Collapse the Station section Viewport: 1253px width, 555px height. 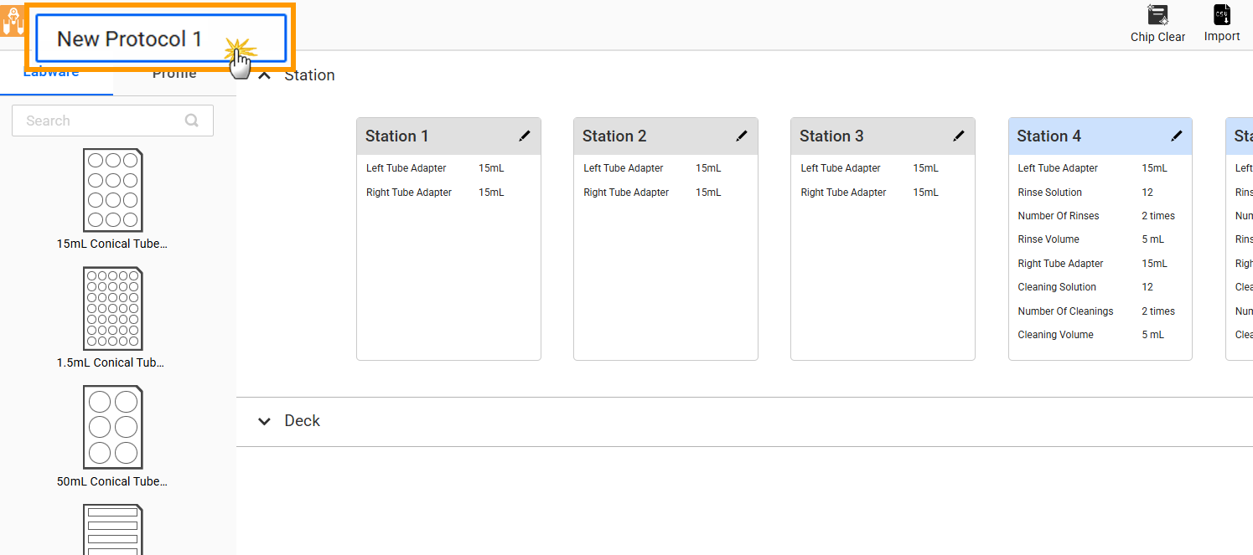(x=265, y=75)
